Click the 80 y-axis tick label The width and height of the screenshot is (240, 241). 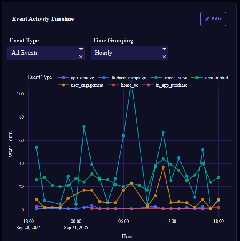(x=22, y=117)
